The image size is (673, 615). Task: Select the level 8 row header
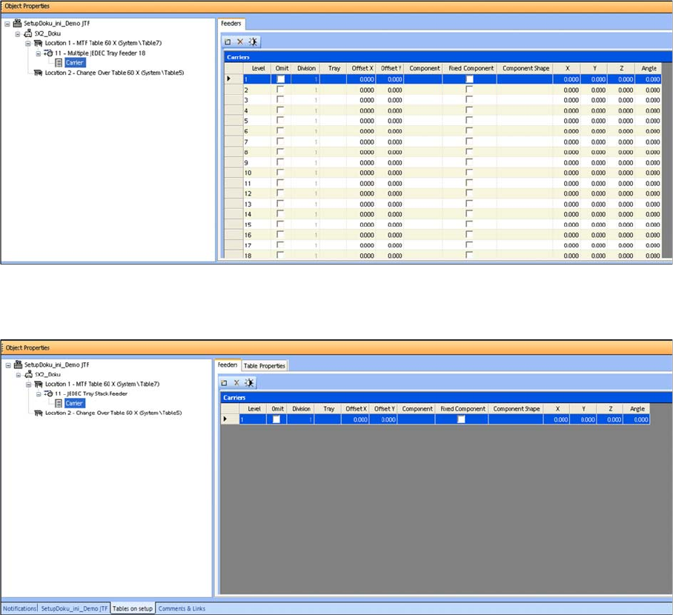[x=228, y=152]
